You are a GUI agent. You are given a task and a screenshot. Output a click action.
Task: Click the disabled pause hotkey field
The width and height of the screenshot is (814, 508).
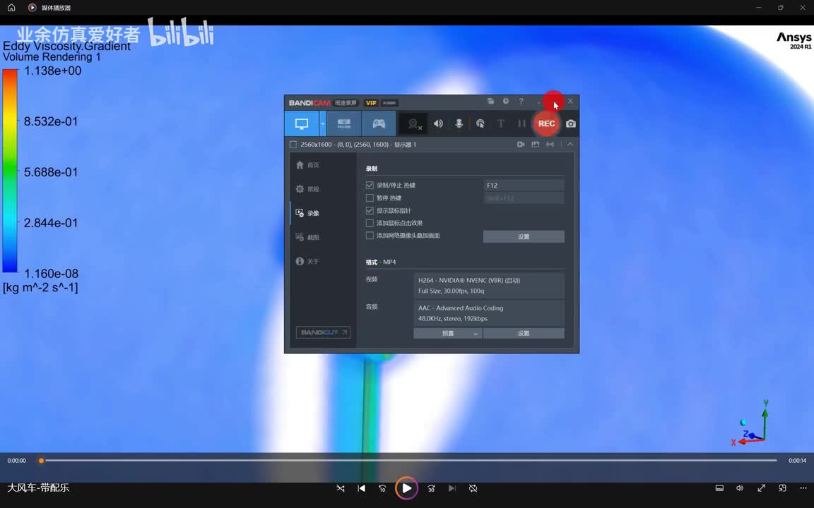pyautogui.click(x=524, y=198)
